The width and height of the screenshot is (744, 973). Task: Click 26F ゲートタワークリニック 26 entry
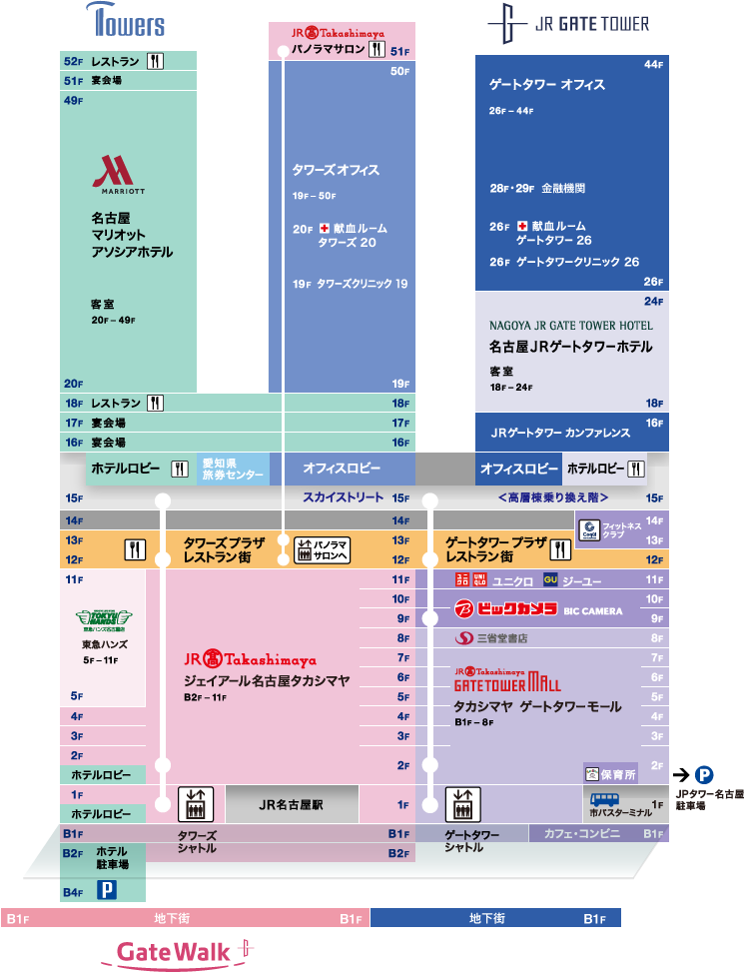(564, 262)
